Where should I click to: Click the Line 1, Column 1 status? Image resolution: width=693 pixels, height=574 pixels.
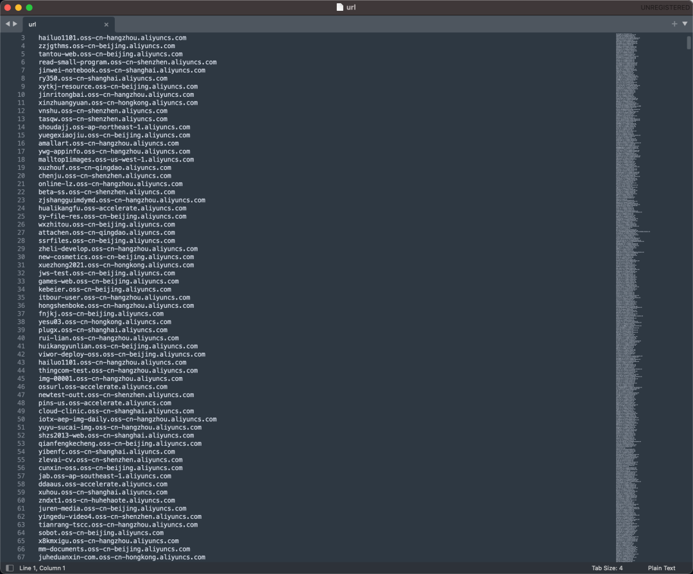(42, 568)
